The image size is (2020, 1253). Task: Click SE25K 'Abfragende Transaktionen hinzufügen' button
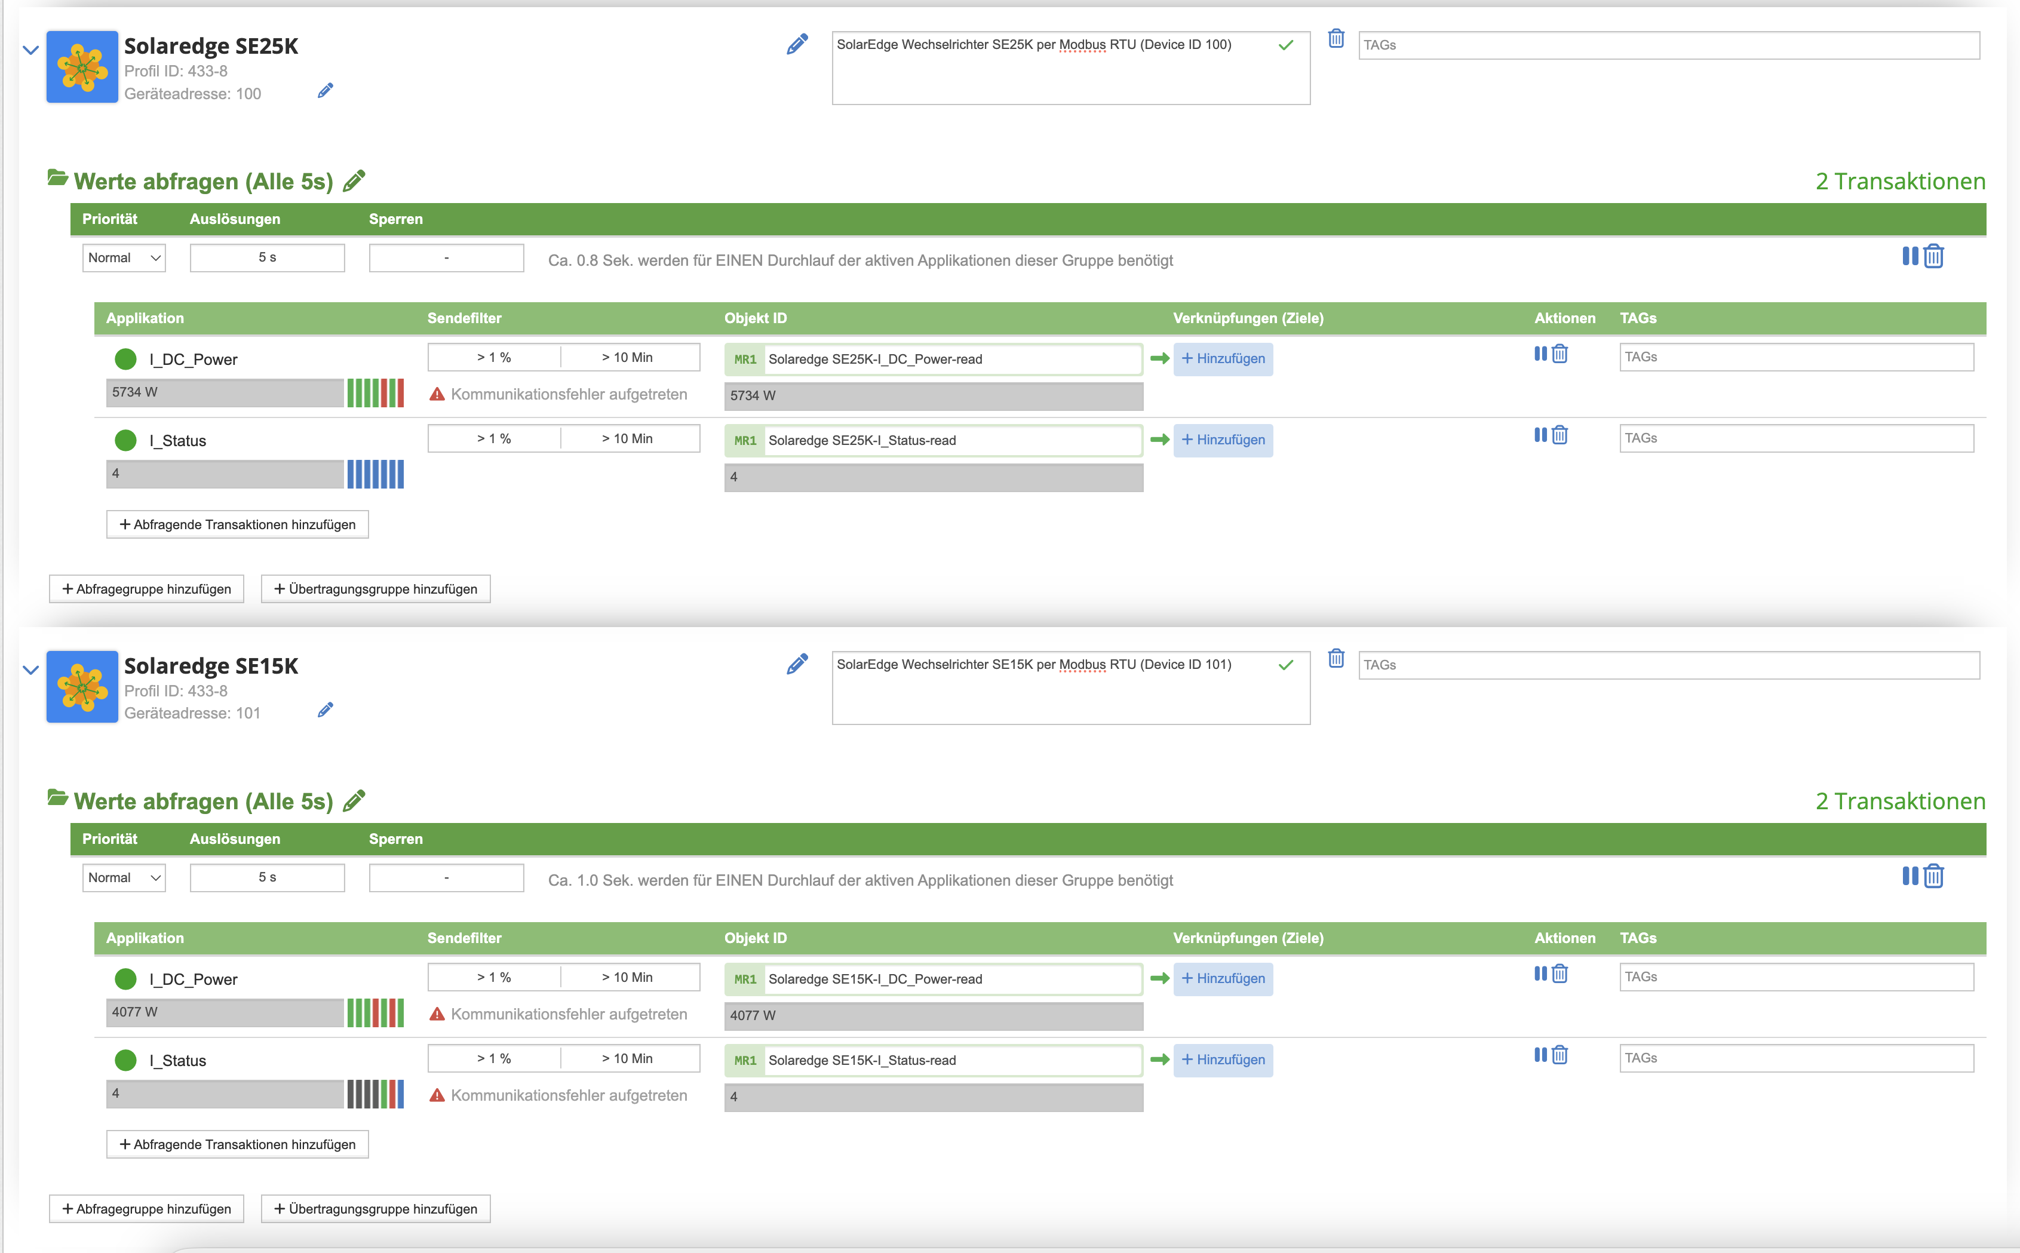click(x=238, y=524)
